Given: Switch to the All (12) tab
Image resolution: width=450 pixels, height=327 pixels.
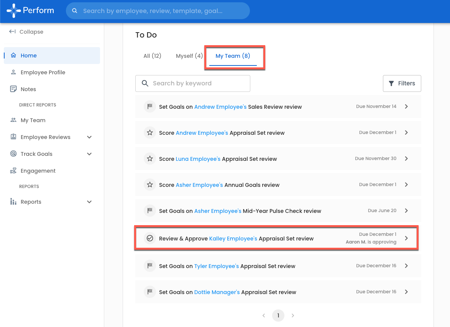Looking at the screenshot, I should tap(152, 56).
